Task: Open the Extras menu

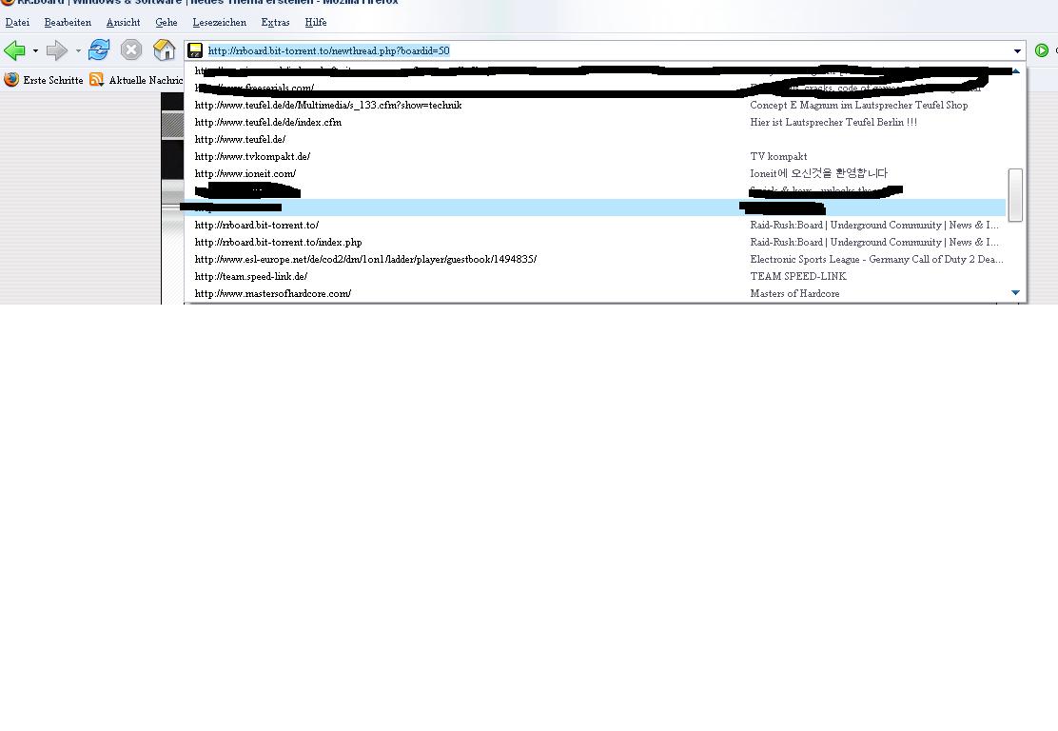Action: (275, 22)
